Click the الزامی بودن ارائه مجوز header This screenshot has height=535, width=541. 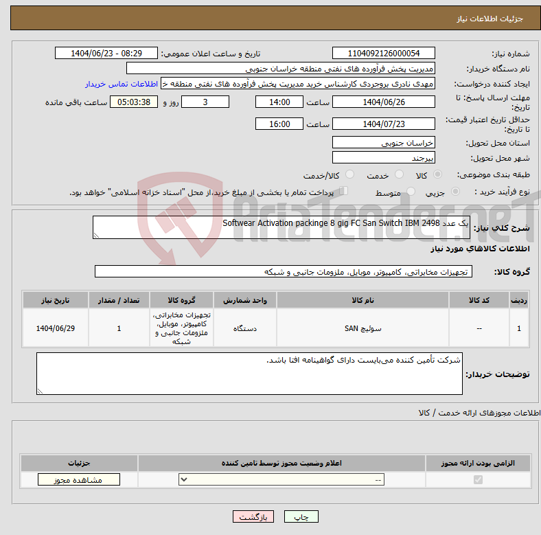coord(478,463)
